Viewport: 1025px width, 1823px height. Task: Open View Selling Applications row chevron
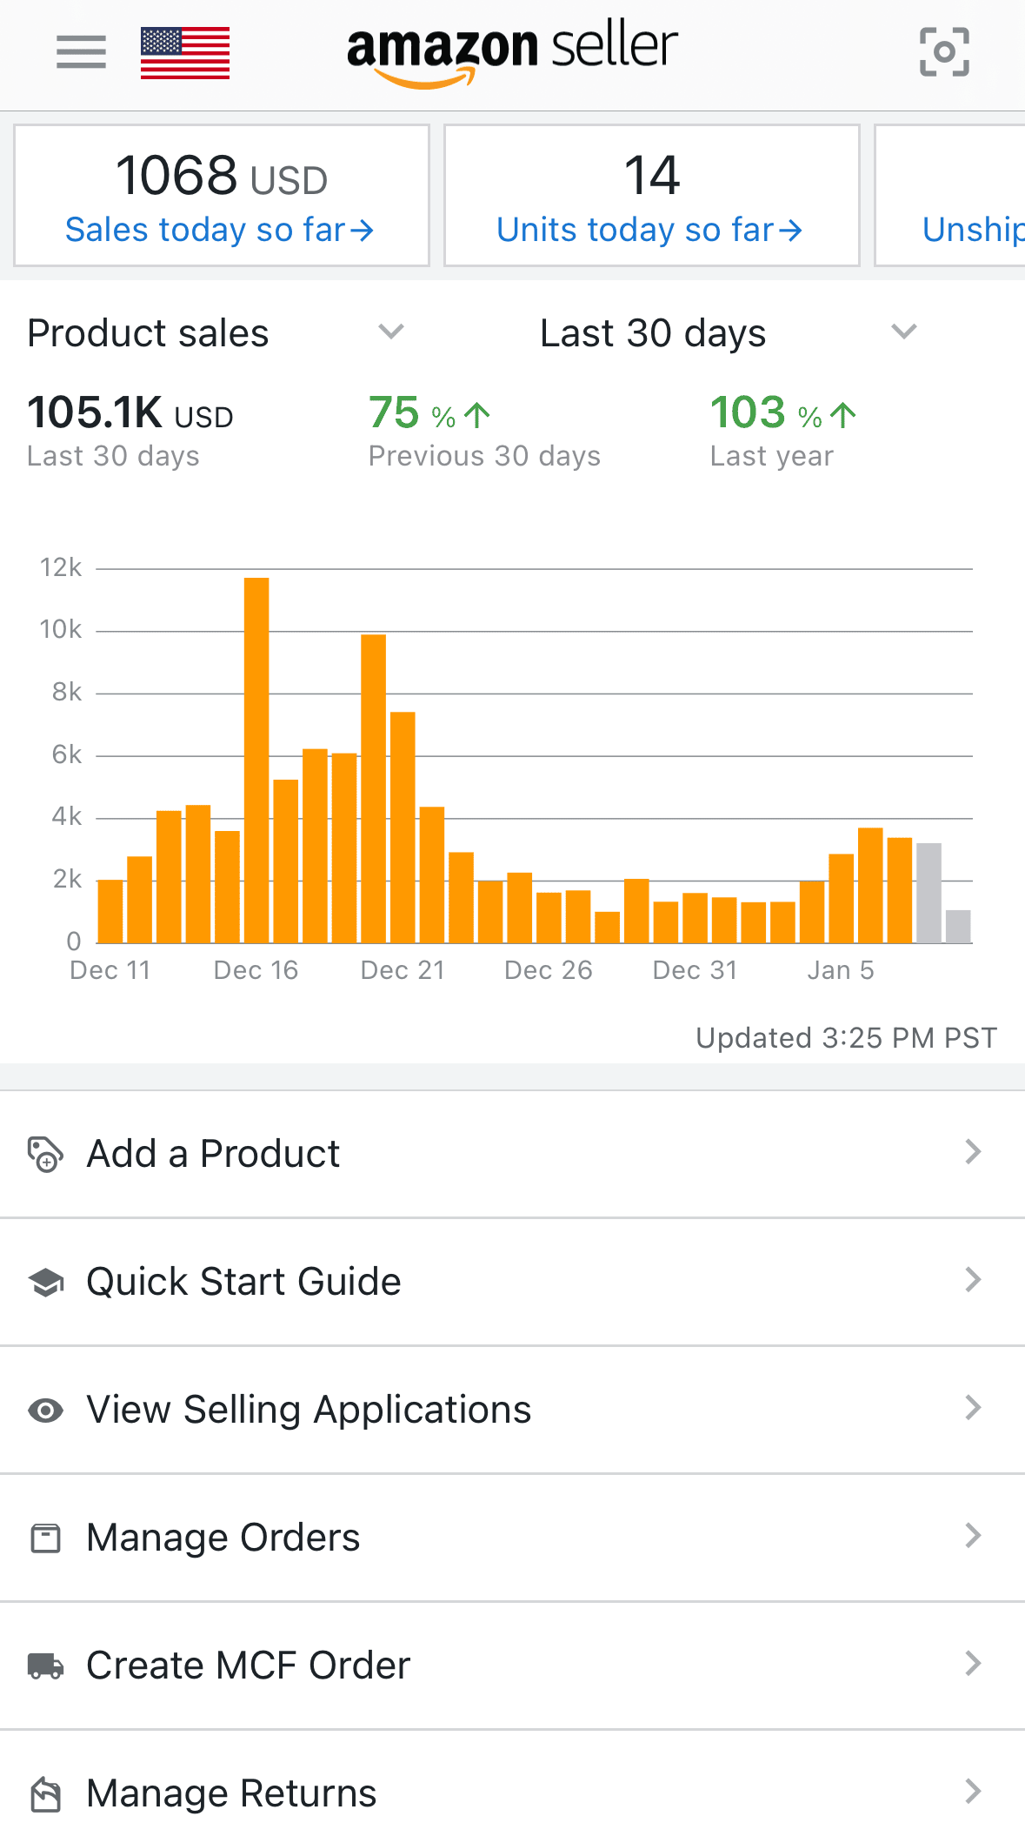973,1408
